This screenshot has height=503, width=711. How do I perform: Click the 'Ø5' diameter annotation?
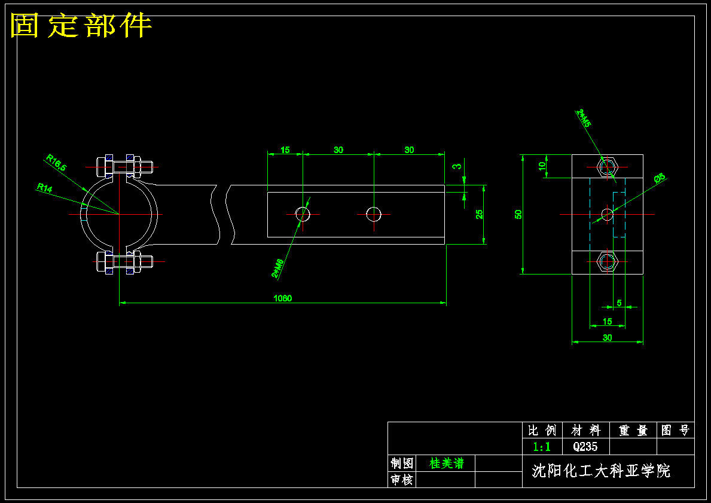[x=660, y=178]
